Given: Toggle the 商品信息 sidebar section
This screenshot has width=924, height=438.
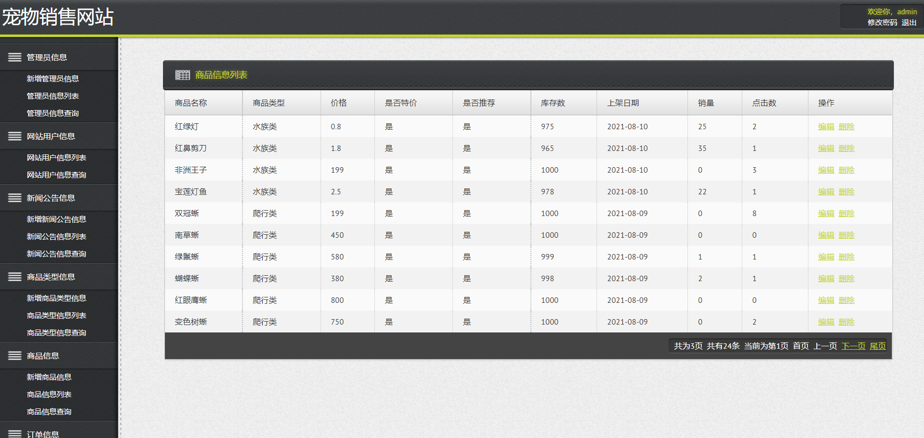Looking at the screenshot, I should [59, 356].
